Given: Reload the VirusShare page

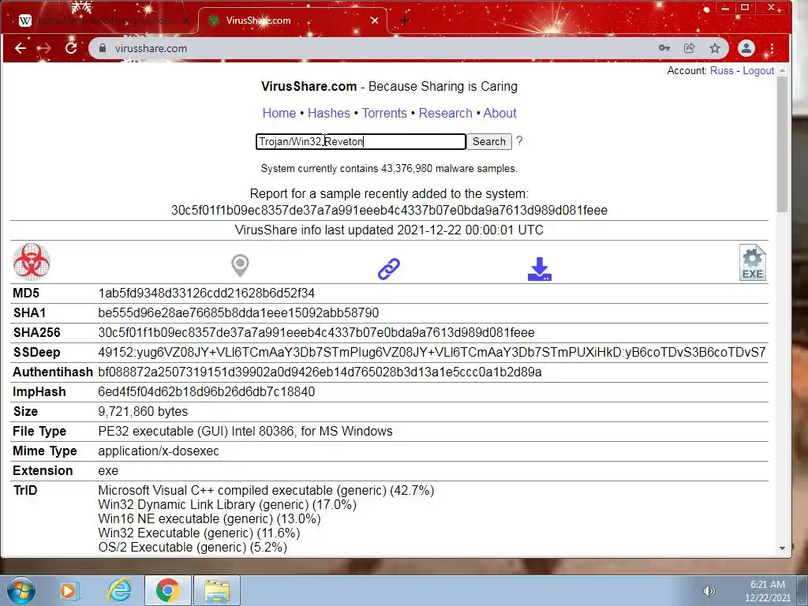Looking at the screenshot, I should (70, 48).
